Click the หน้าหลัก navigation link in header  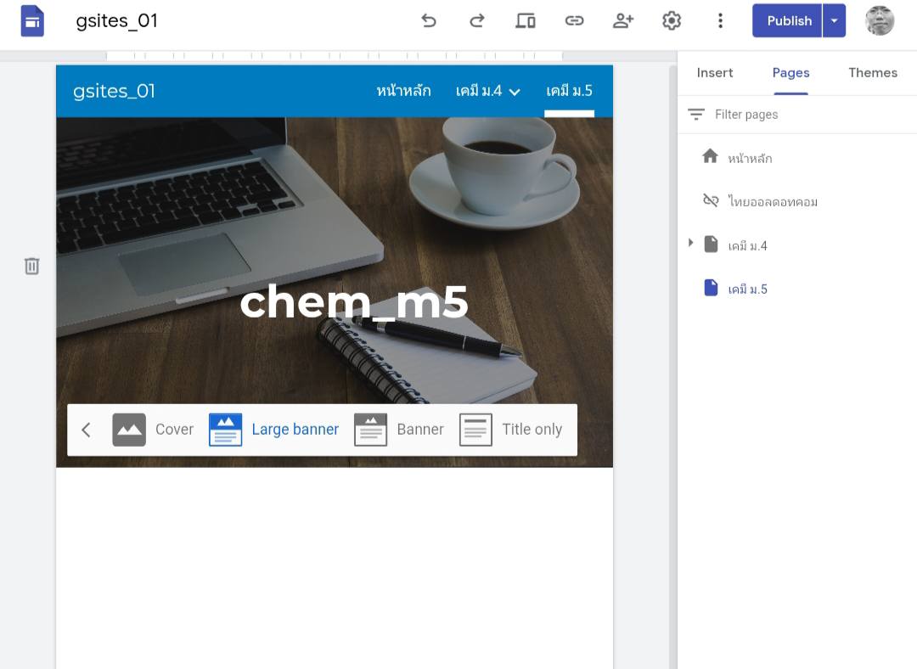(x=403, y=91)
